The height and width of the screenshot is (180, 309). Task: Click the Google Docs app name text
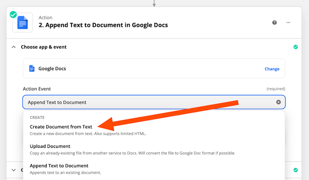tap(52, 68)
